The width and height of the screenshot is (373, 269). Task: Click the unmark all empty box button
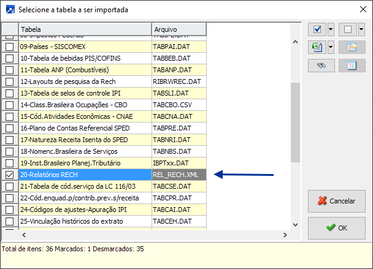tap(347, 29)
